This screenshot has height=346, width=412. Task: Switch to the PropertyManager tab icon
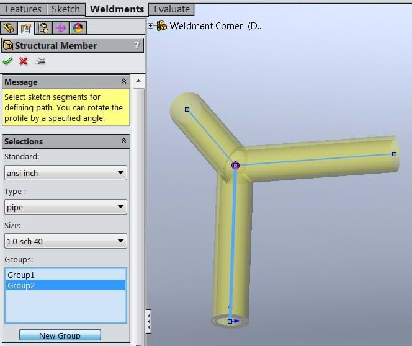click(x=26, y=28)
